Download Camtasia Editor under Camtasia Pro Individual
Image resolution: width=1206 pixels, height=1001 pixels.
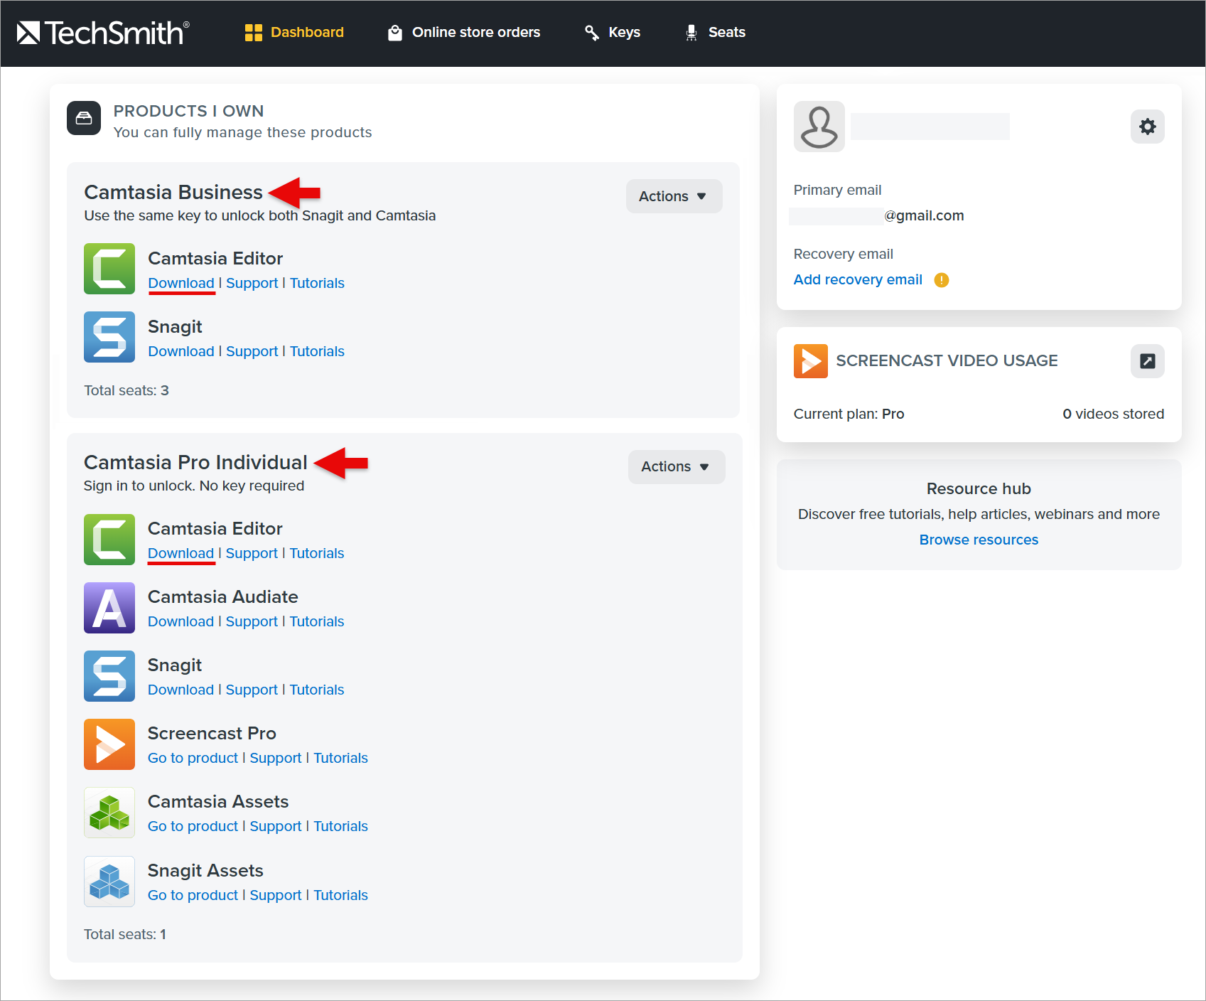point(181,553)
